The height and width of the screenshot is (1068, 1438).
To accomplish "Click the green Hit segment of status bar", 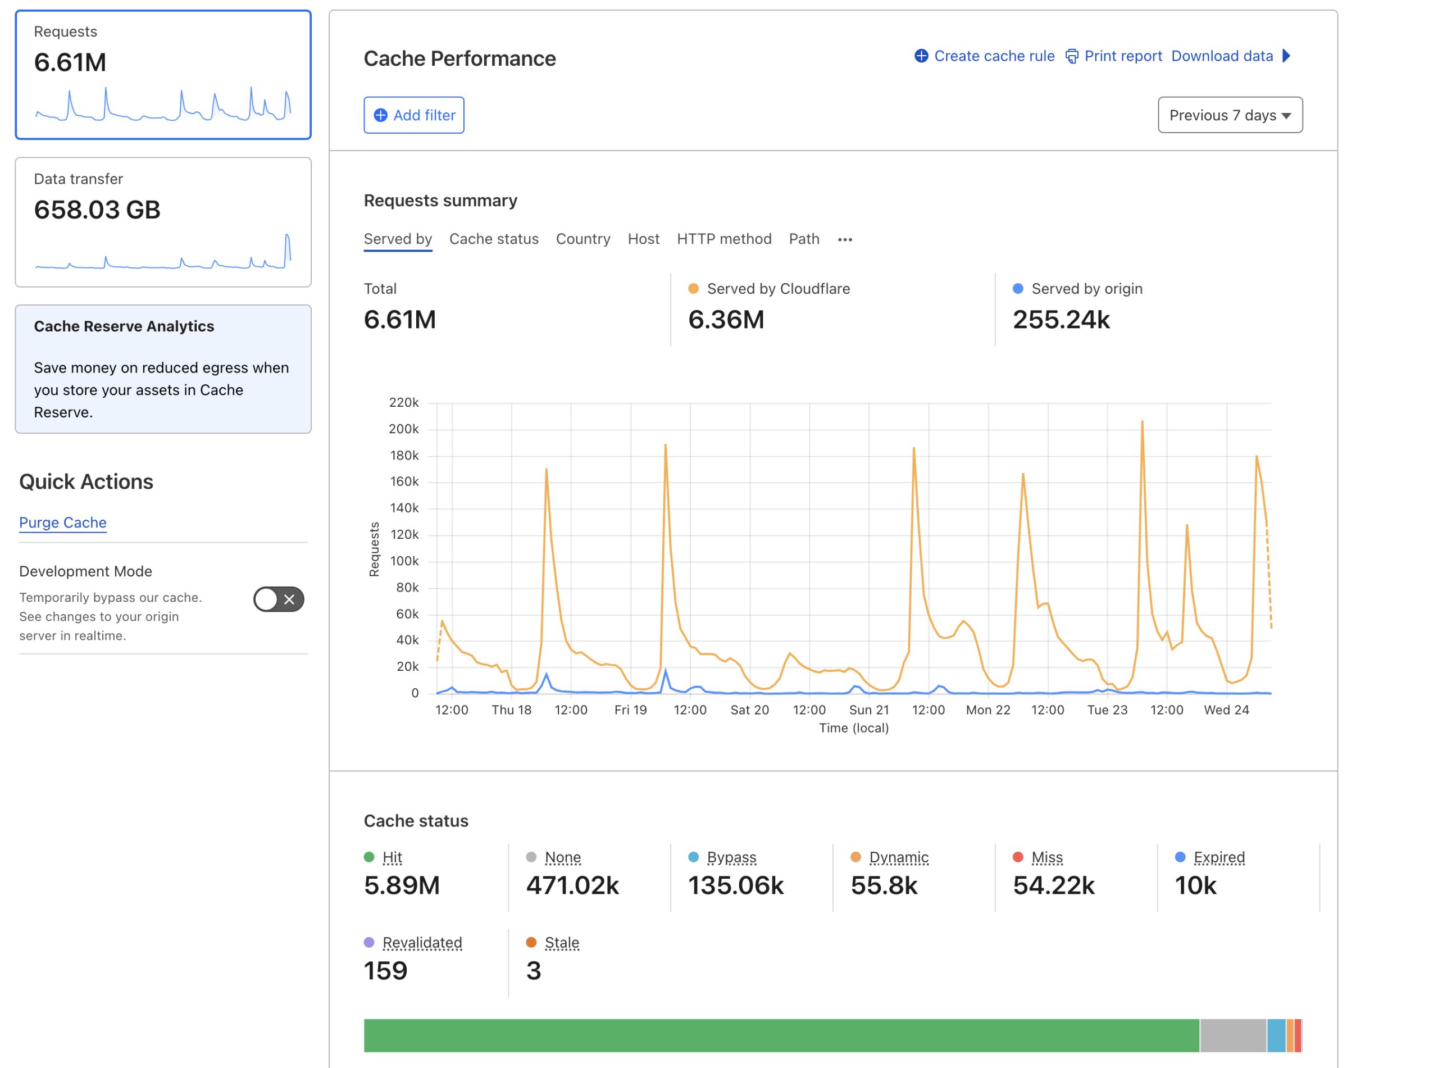I will pyautogui.click(x=781, y=1035).
